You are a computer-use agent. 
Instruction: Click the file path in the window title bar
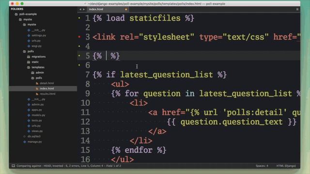[x=156, y=4]
